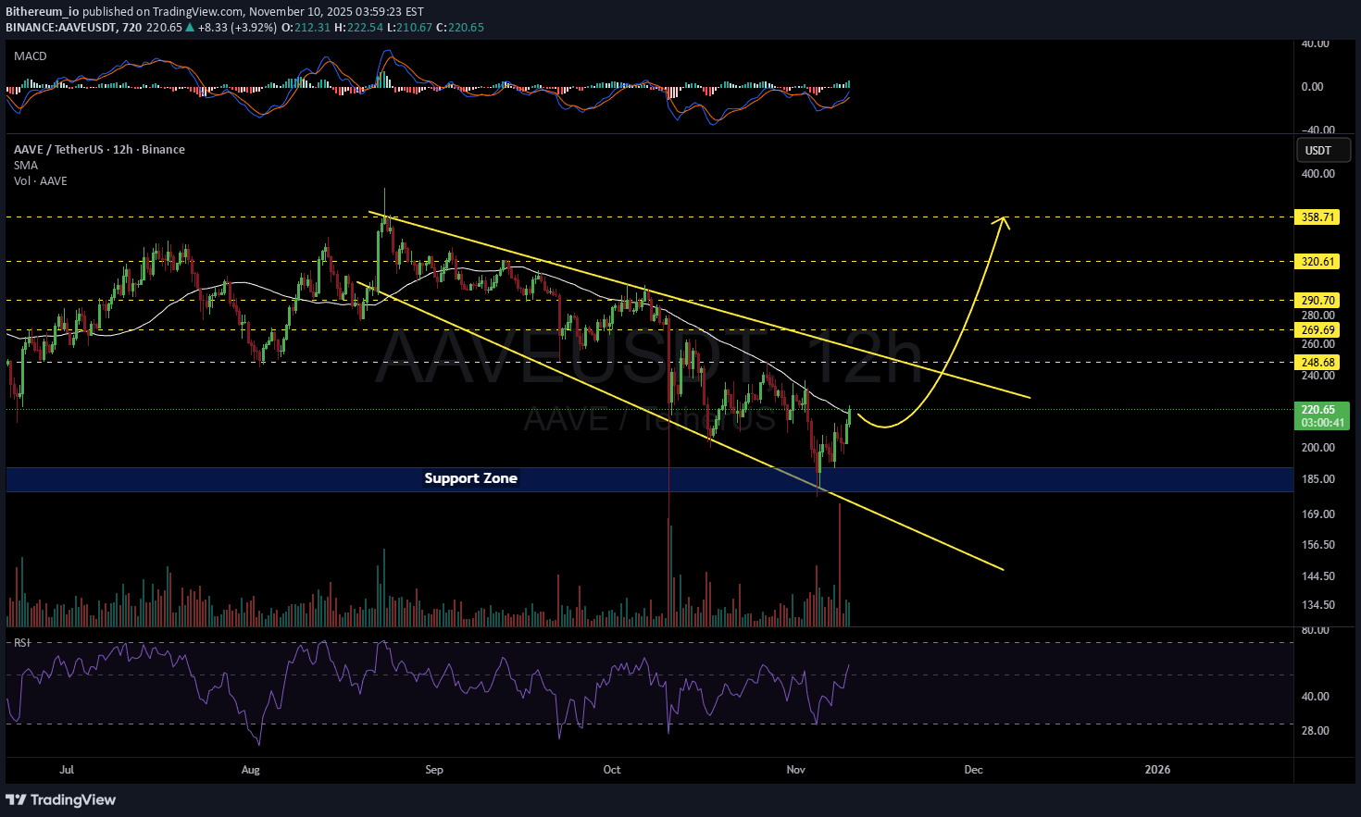Select the SMA indicator legend
Viewport: 1361px width, 817px height.
pos(26,166)
